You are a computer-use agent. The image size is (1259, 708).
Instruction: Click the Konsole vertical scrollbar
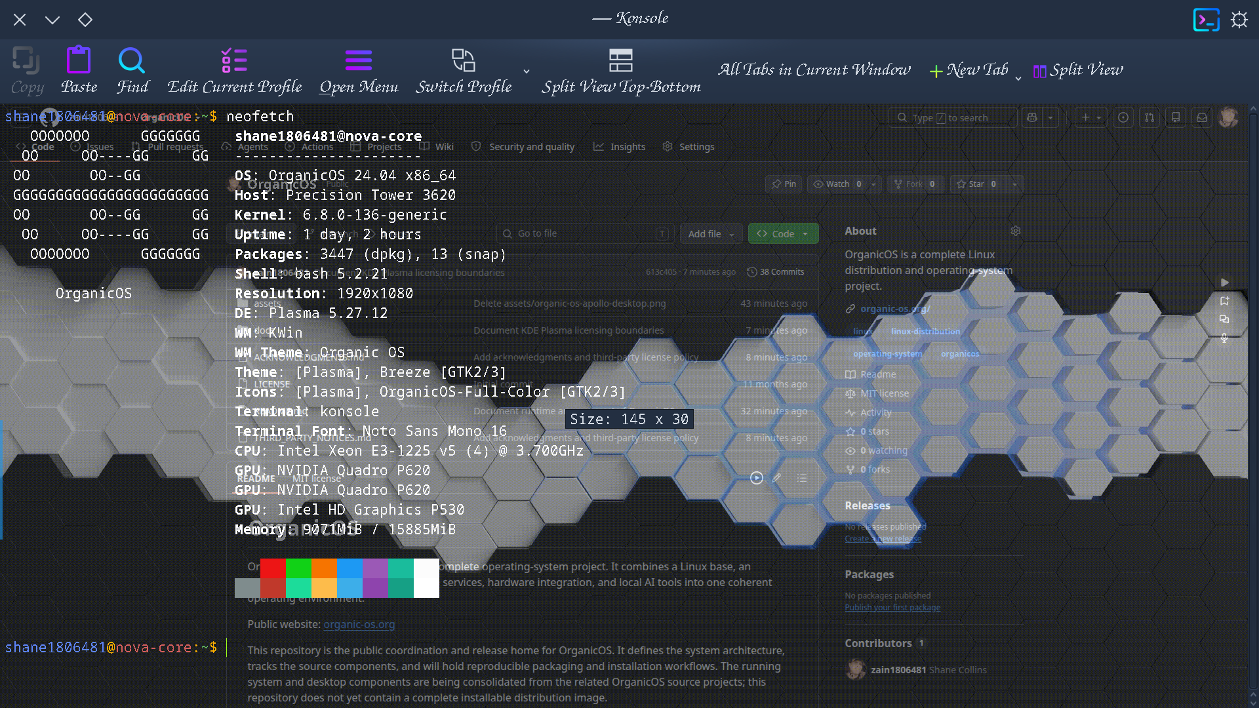click(x=1253, y=400)
